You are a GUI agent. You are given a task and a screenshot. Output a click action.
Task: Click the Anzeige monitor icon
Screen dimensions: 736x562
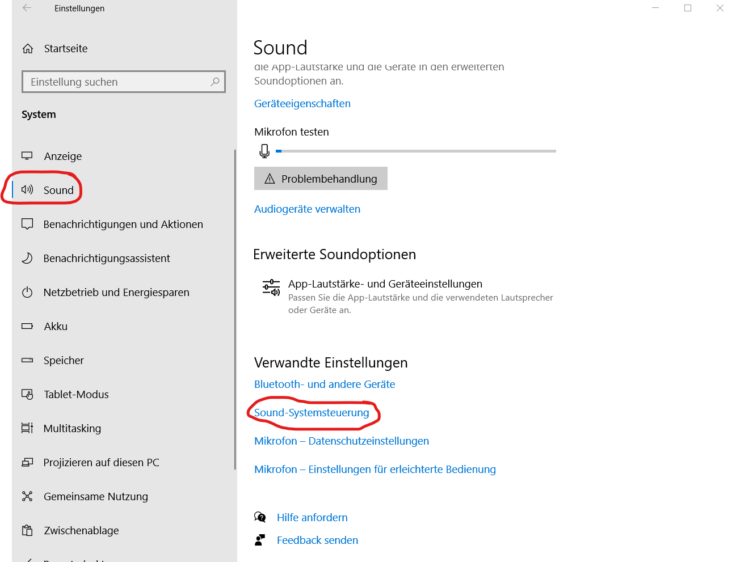pyautogui.click(x=27, y=156)
